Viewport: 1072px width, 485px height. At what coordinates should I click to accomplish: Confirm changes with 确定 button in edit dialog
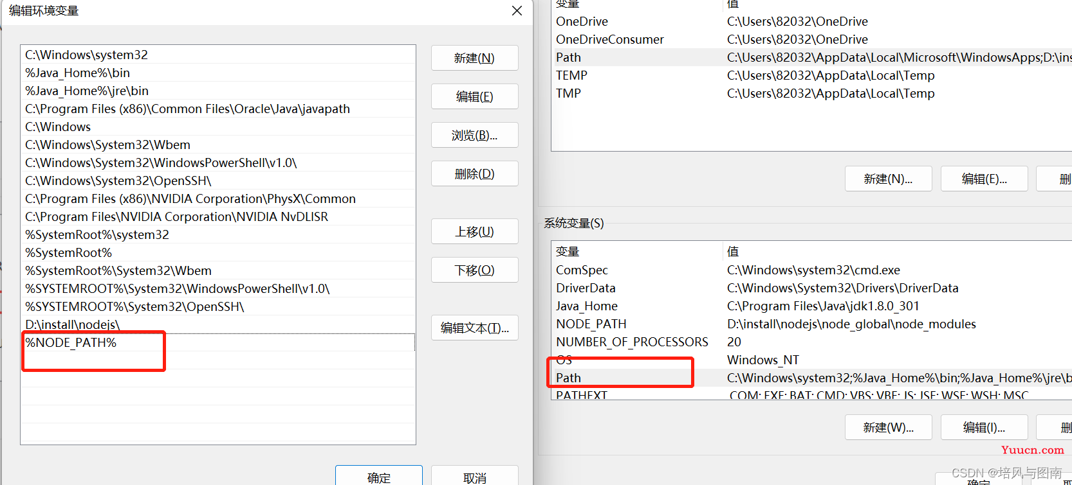379,476
